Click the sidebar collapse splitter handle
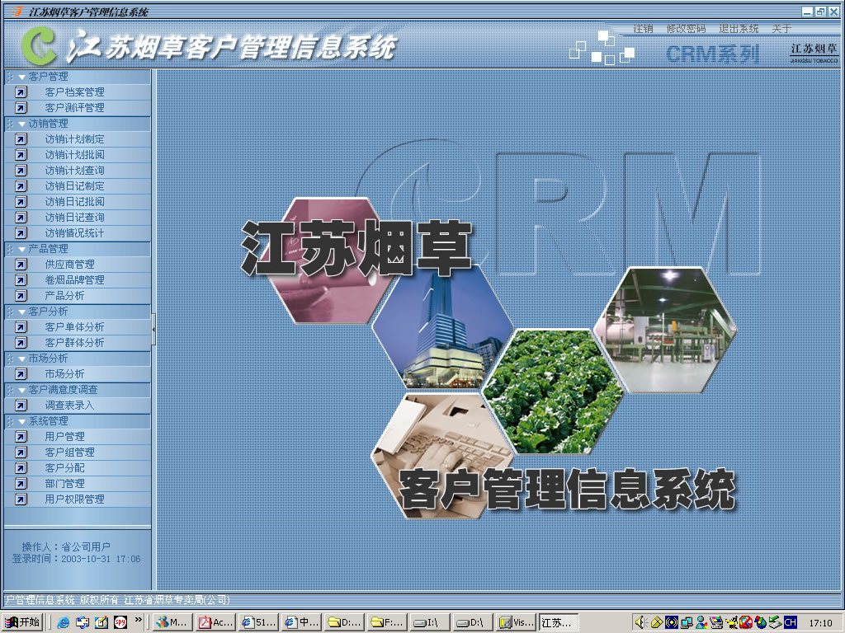Viewport: 845px width, 633px height. (x=153, y=329)
